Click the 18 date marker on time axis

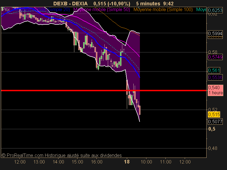[x=127, y=162]
